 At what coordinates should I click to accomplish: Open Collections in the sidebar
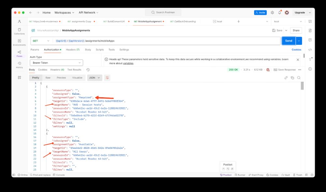19,31
